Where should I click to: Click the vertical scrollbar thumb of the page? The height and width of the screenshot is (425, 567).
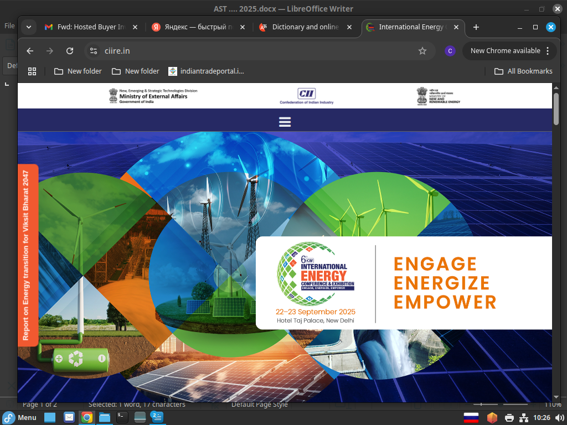click(x=556, y=109)
